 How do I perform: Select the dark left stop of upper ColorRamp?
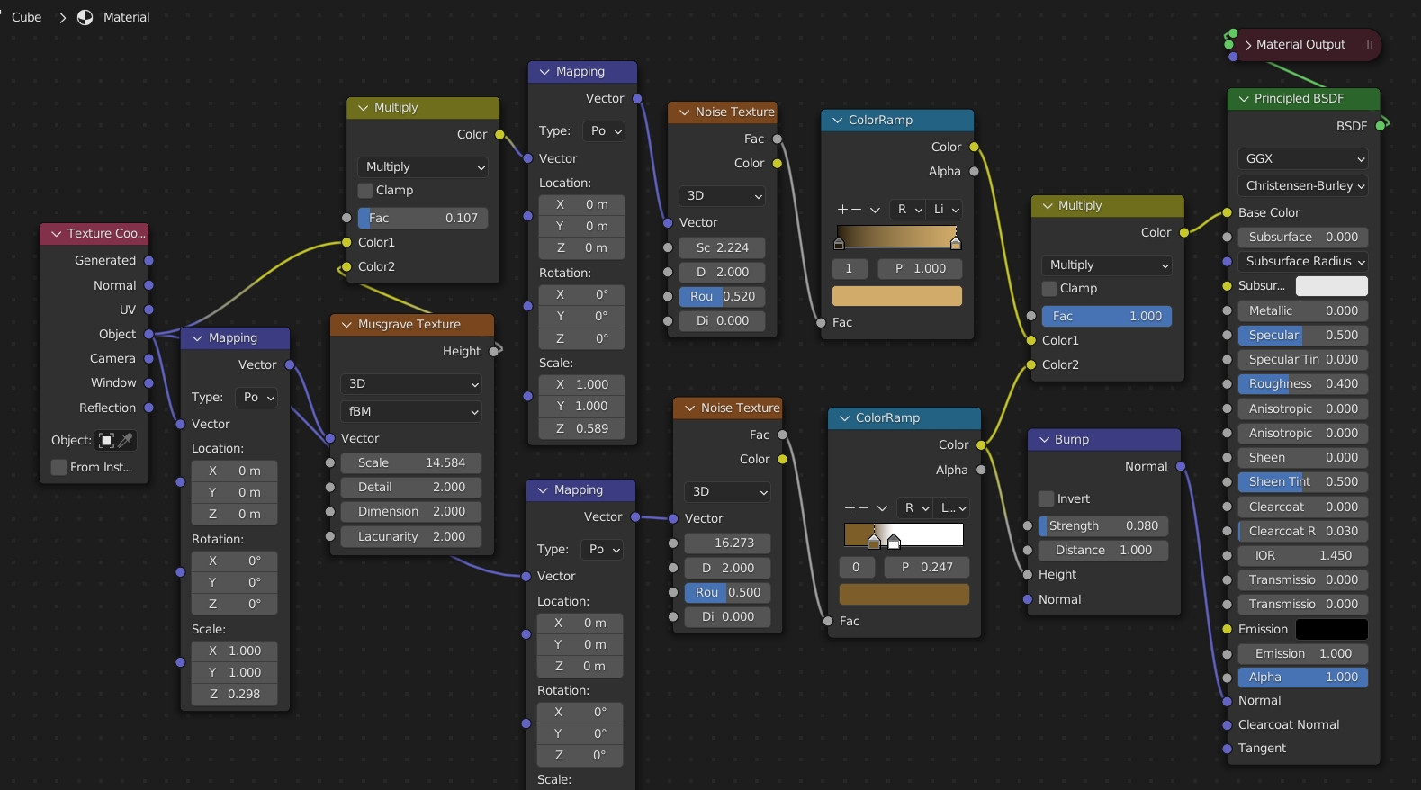(839, 243)
